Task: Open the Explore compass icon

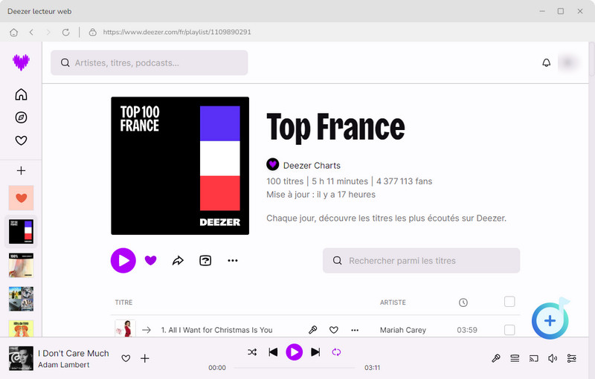Action: coord(21,117)
